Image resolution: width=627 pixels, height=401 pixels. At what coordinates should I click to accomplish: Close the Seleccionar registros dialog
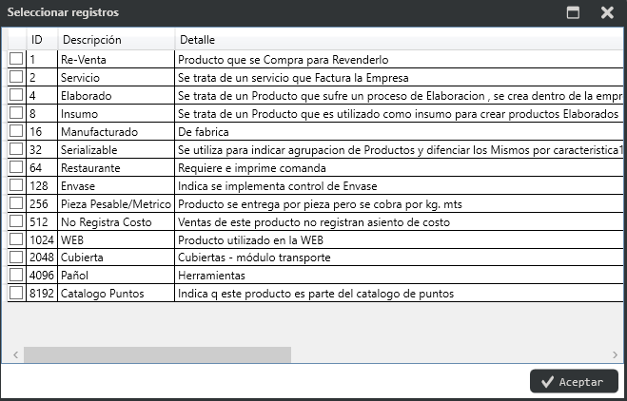click(x=607, y=12)
